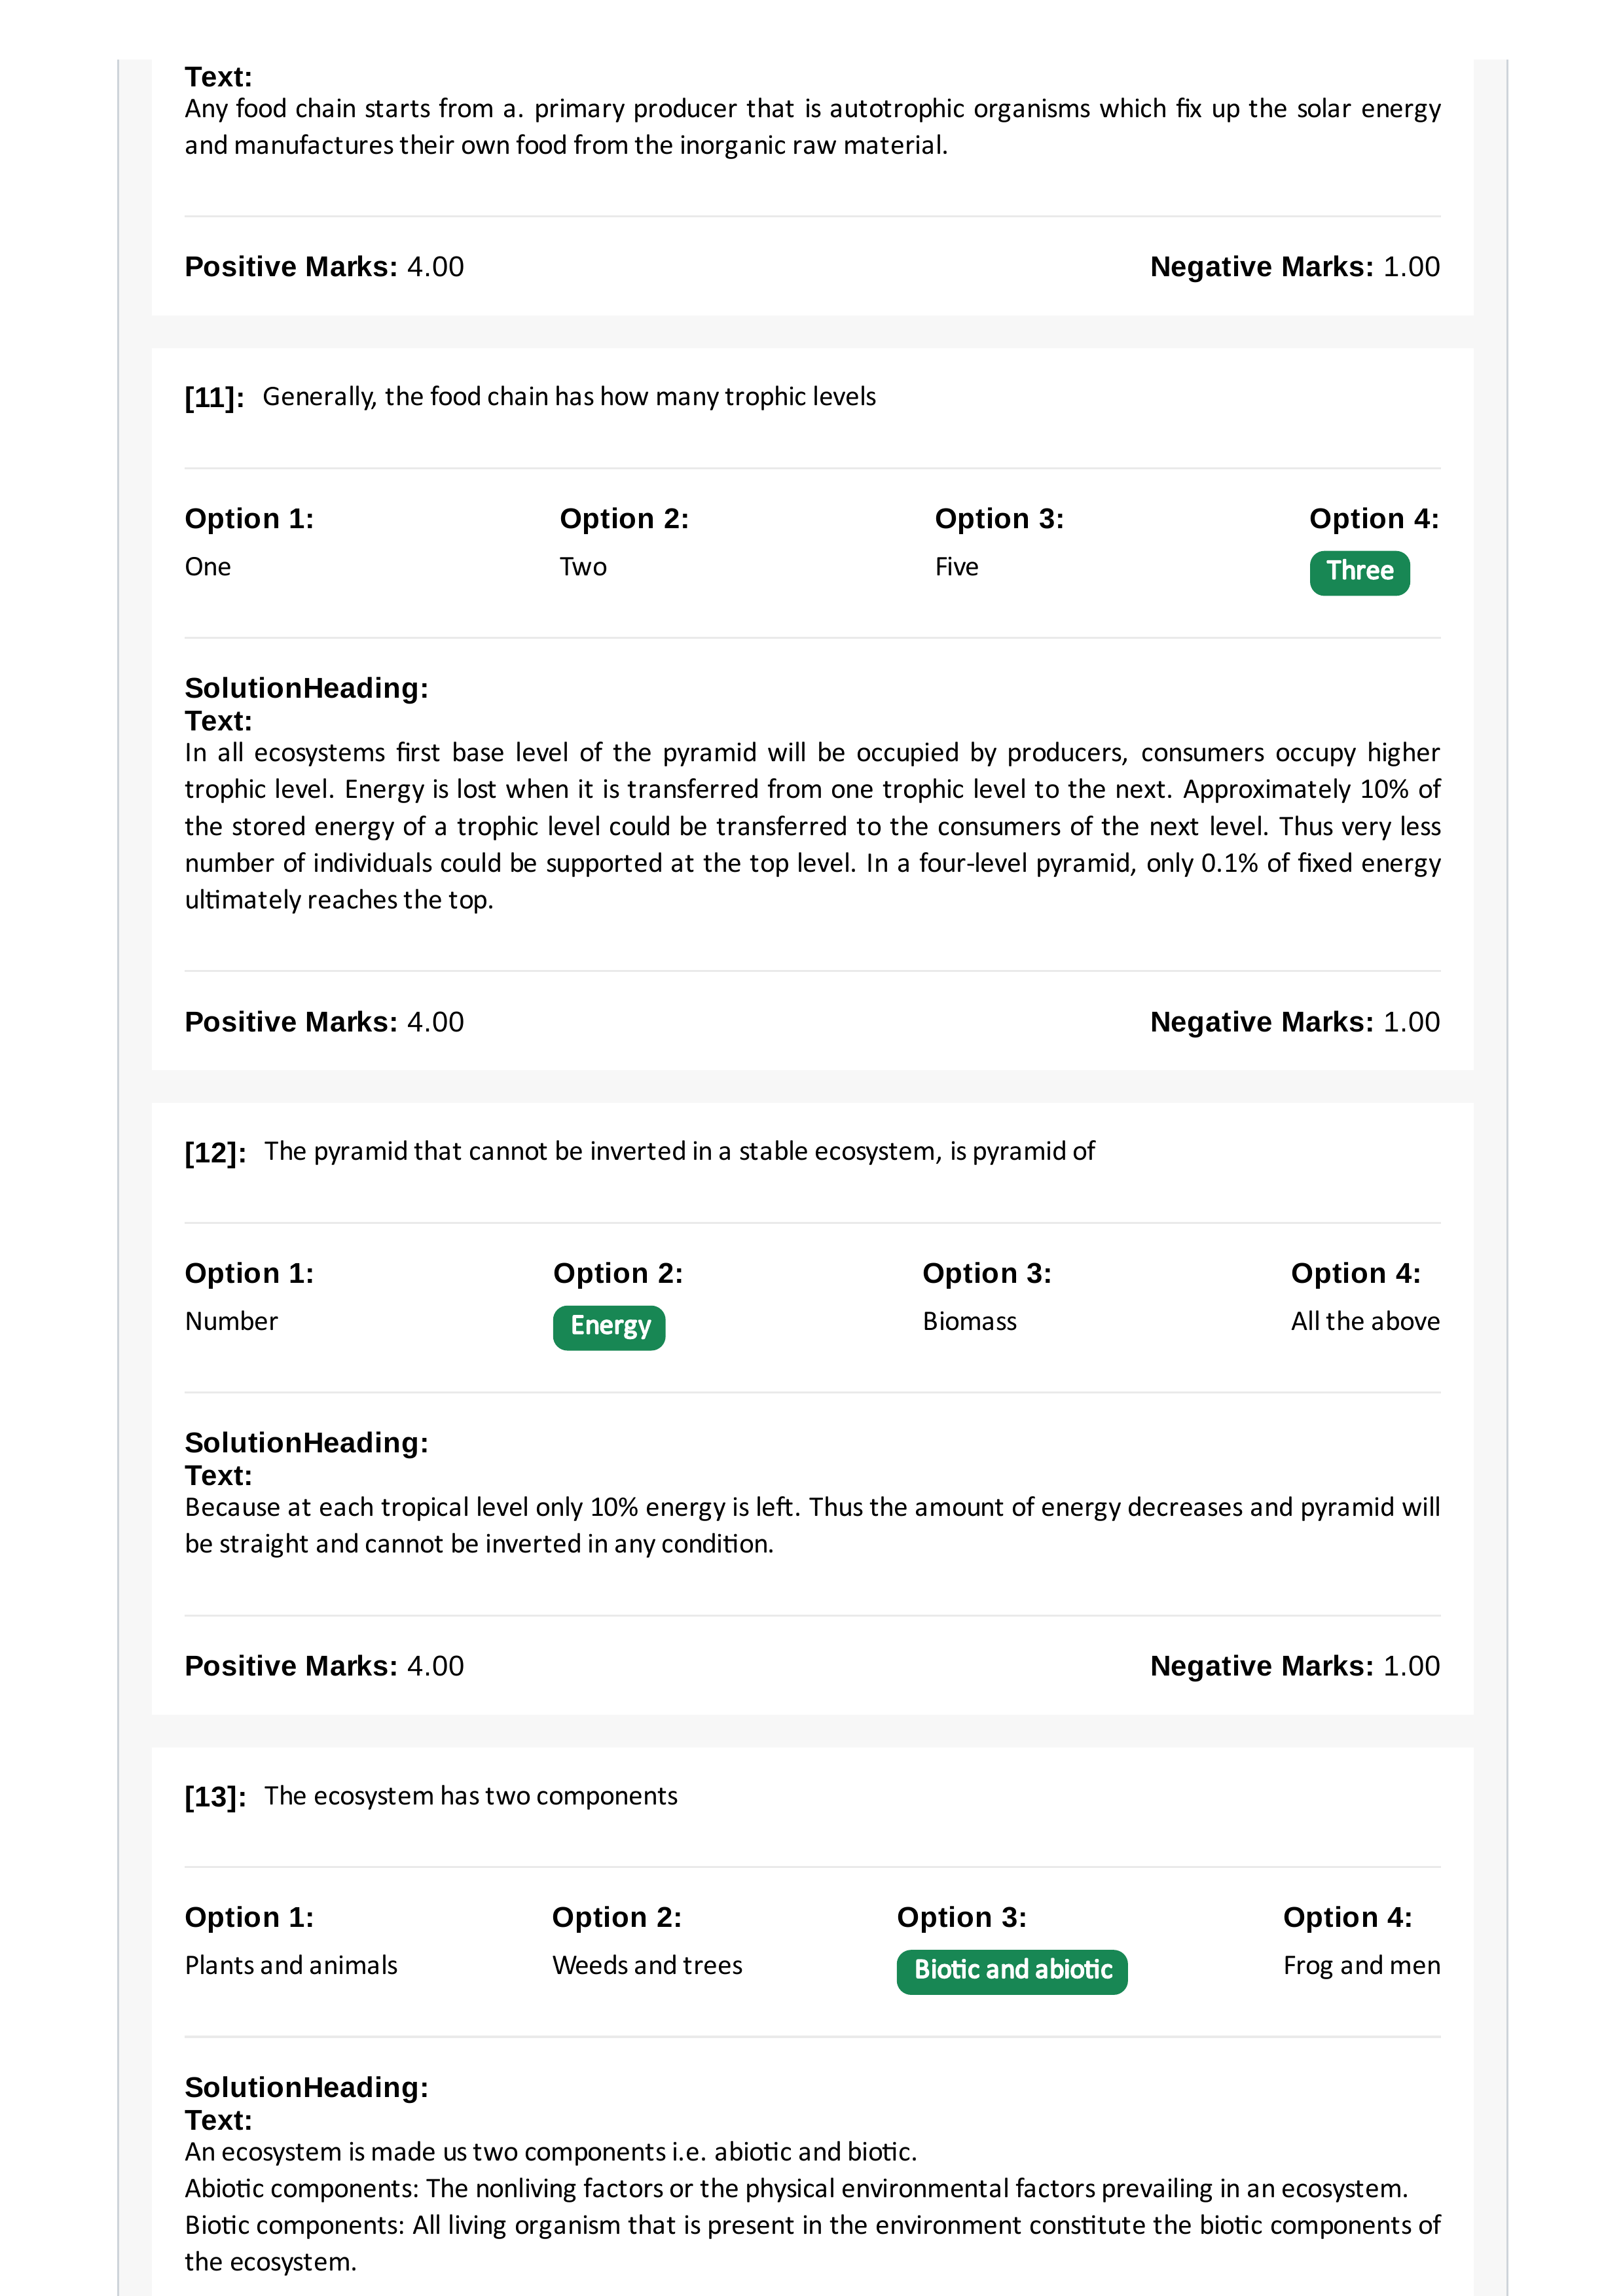Click question number [12] label
Image resolution: width=1623 pixels, height=2296 pixels.
point(215,1153)
